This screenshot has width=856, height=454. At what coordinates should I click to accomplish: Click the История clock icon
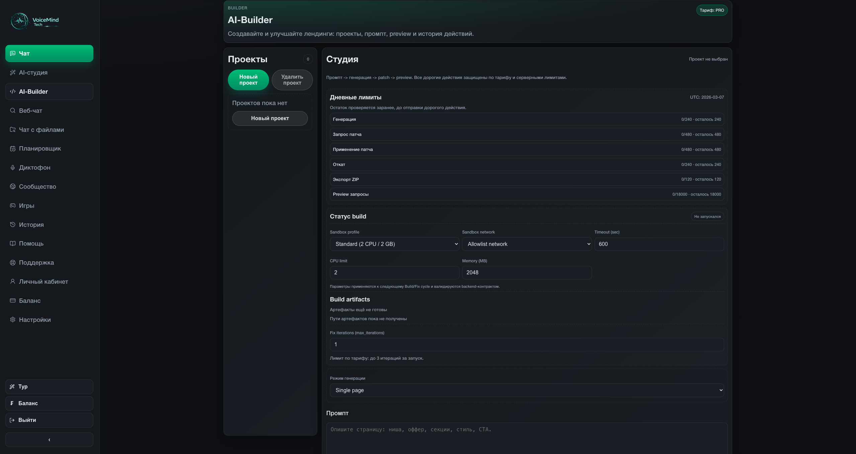coord(13,224)
